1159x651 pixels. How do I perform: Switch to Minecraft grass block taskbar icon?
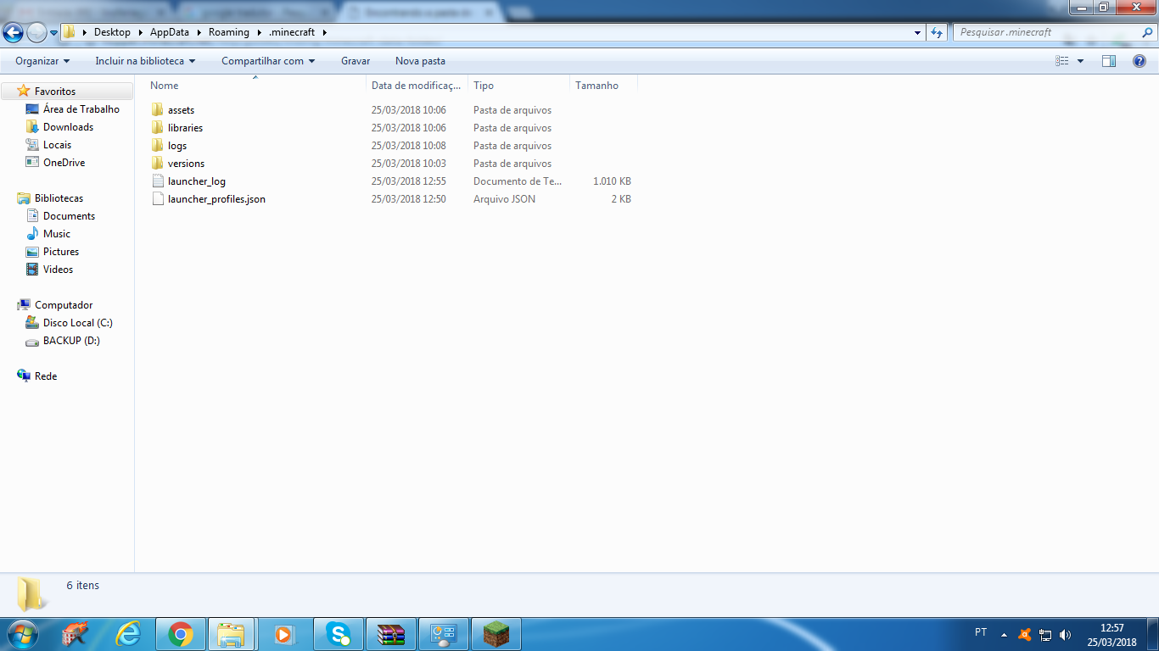pos(496,634)
